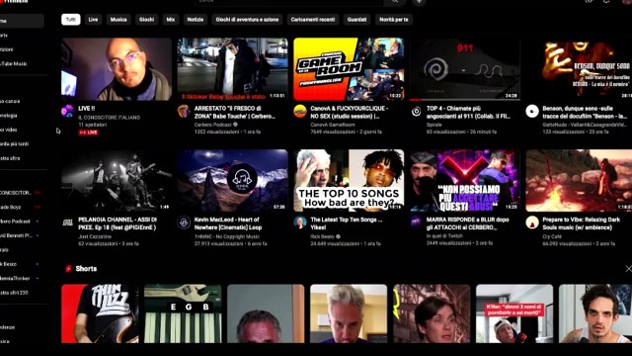Open 'The Latest Top Ten Songs' title
Image resolution: width=632 pixels, height=356 pixels.
click(347, 223)
